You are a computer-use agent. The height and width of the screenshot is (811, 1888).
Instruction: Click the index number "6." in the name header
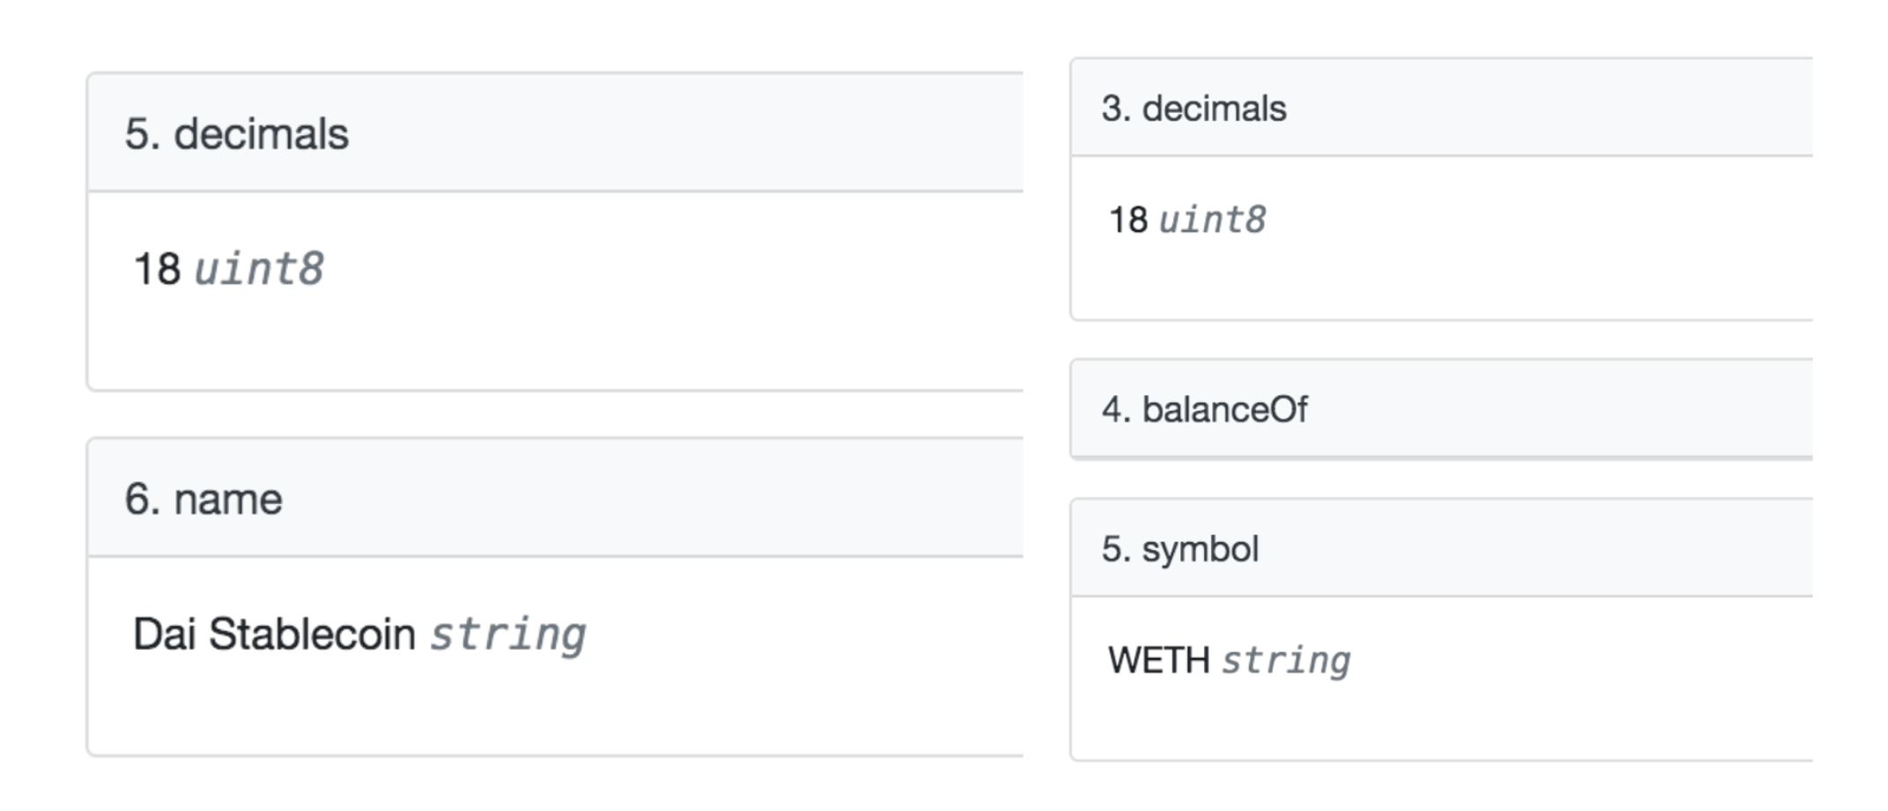tap(143, 499)
